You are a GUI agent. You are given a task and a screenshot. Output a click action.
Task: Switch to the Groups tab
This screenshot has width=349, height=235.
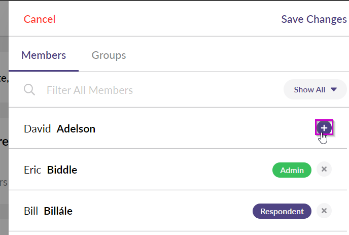pos(109,55)
